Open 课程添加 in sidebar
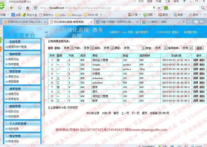The height and width of the screenshot is (147, 207). 13,77
